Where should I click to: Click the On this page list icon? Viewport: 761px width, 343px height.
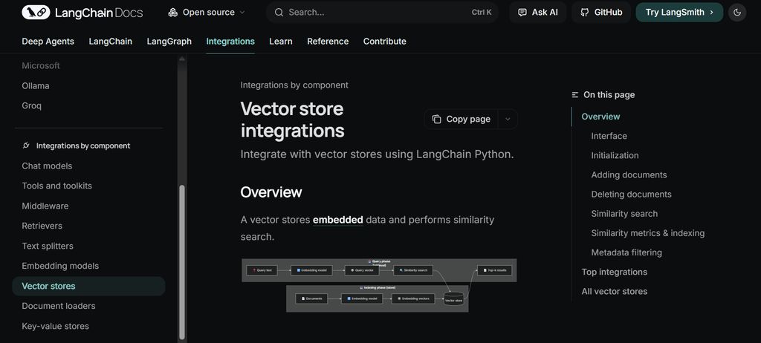pos(575,95)
